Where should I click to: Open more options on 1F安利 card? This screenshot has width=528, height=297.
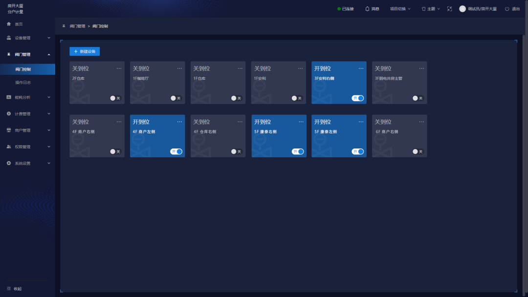[300, 68]
